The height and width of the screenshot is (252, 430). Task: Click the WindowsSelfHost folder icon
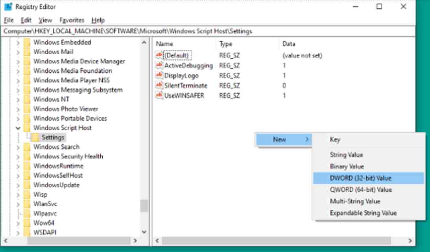click(x=27, y=175)
